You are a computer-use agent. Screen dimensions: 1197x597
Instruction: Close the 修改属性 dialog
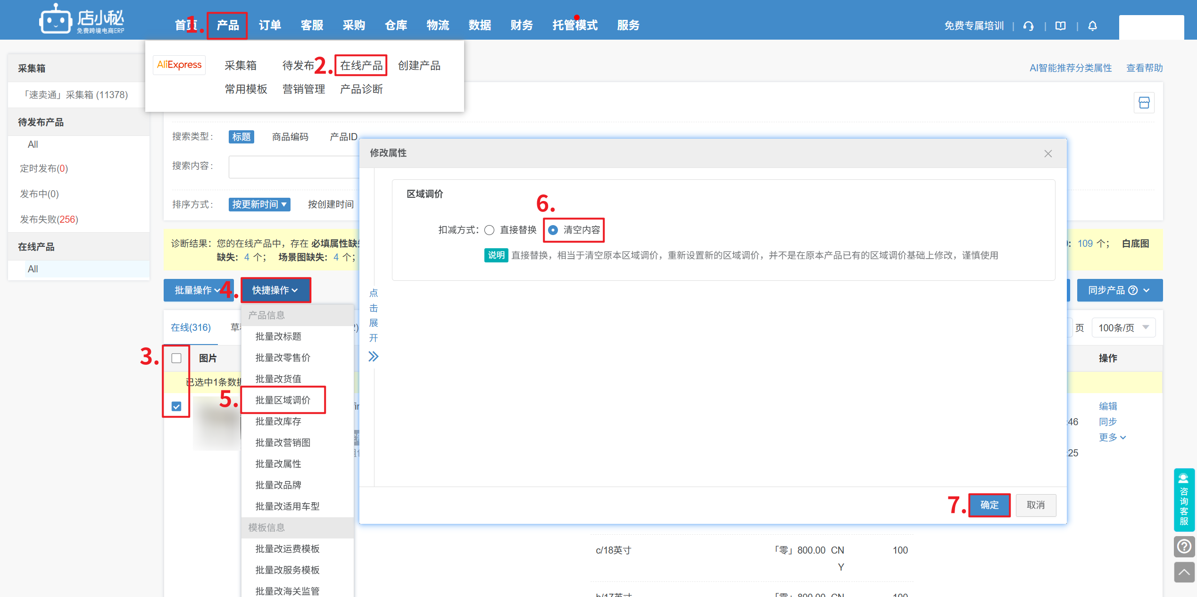[x=1048, y=153]
